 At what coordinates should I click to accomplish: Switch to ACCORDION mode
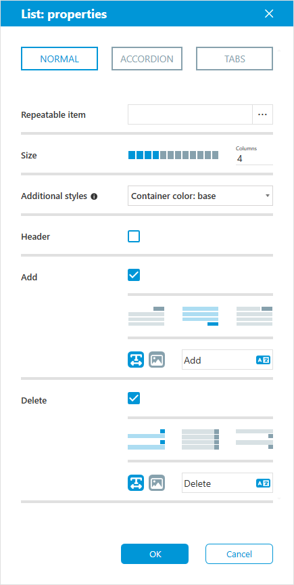click(x=147, y=59)
